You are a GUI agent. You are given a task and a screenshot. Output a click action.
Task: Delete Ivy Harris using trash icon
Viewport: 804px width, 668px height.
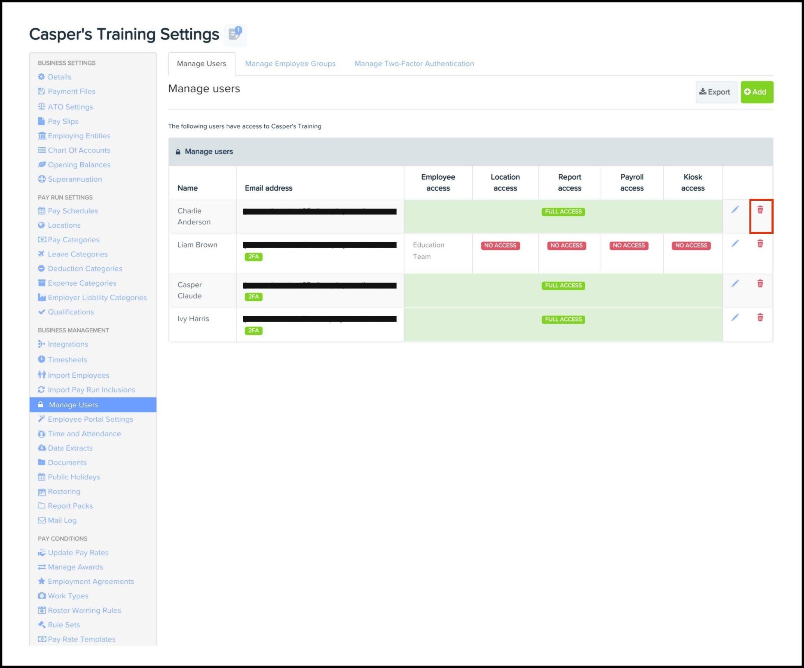[760, 318]
